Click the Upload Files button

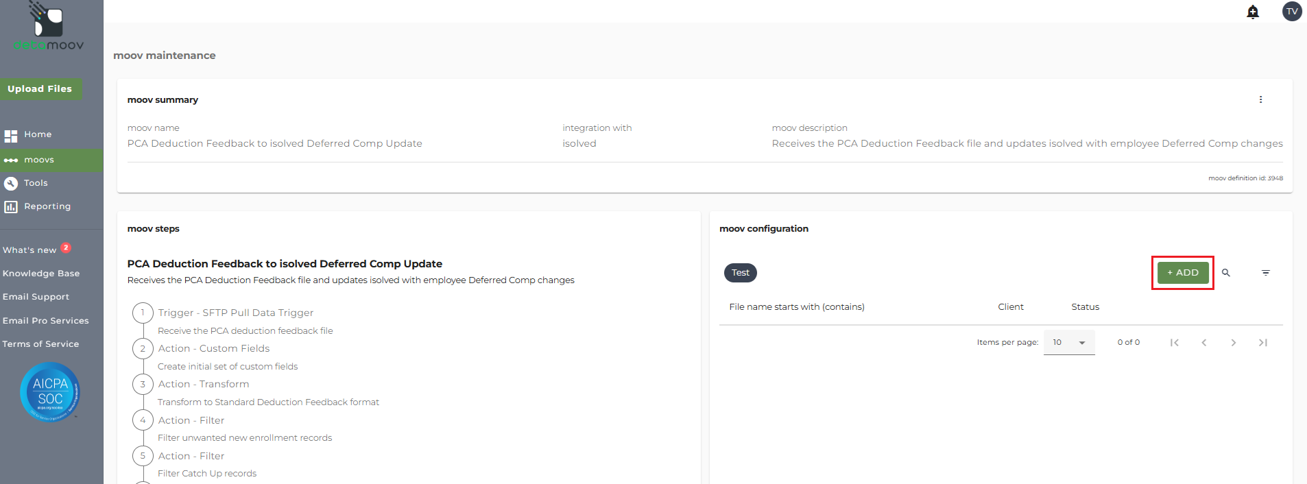tap(40, 88)
